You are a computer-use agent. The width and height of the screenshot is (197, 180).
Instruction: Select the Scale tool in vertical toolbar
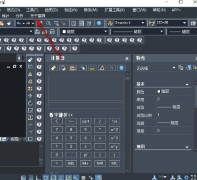point(30,110)
